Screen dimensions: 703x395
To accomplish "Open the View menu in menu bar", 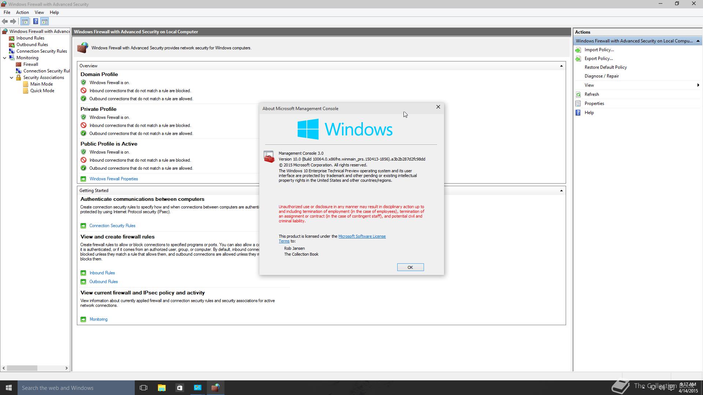I will (39, 12).
